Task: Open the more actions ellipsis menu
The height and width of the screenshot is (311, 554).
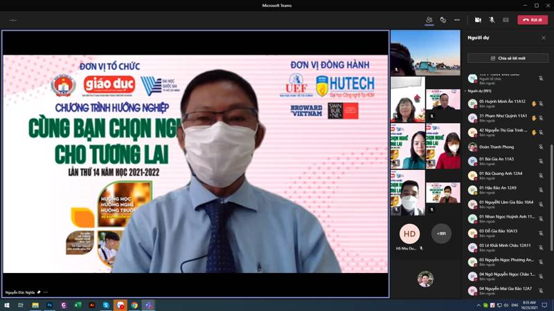Action: 457,20
